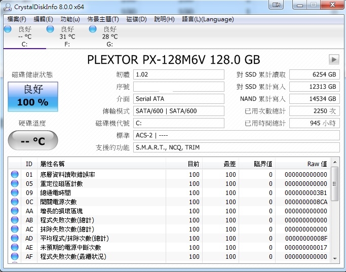Viewport: 346px width, 272px height.
Task: Select row 增長的損壞區塊
Action: [x=169, y=211]
